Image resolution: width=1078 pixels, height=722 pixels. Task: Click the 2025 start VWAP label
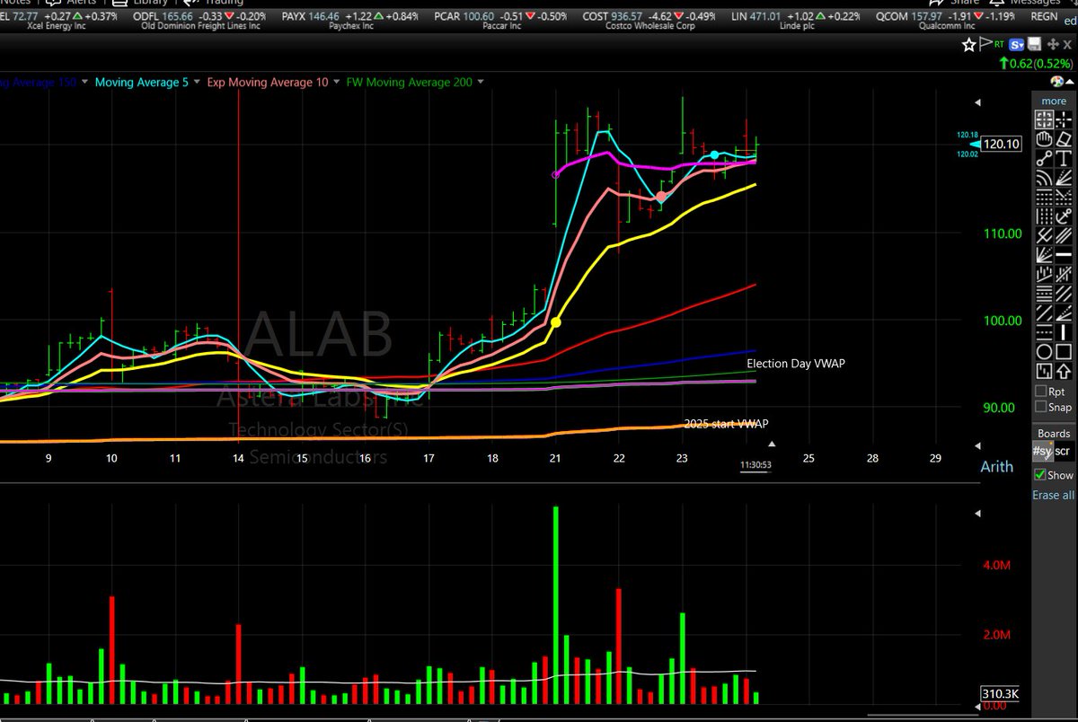tap(726, 424)
